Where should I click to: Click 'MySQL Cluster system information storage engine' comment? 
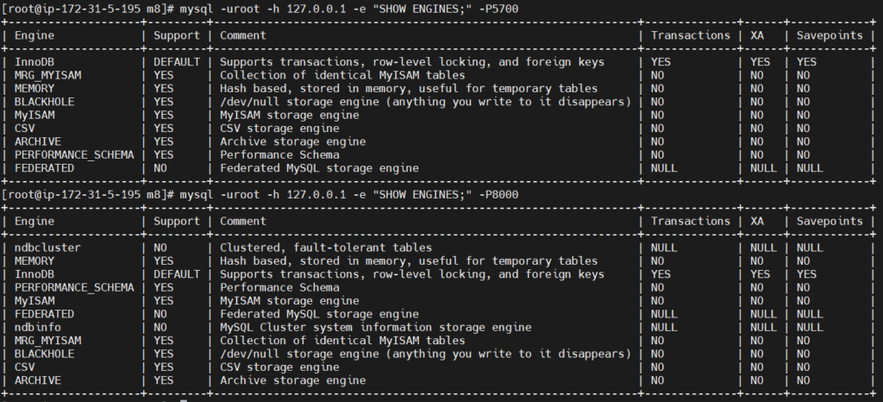tap(376, 327)
